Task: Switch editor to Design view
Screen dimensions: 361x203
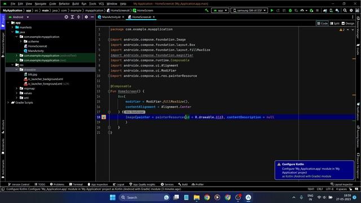Action: tap(348, 24)
